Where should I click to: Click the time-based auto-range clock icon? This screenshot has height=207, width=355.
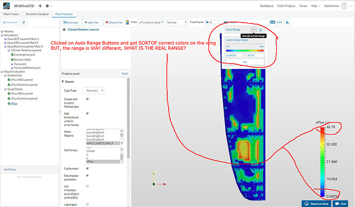click(x=260, y=30)
